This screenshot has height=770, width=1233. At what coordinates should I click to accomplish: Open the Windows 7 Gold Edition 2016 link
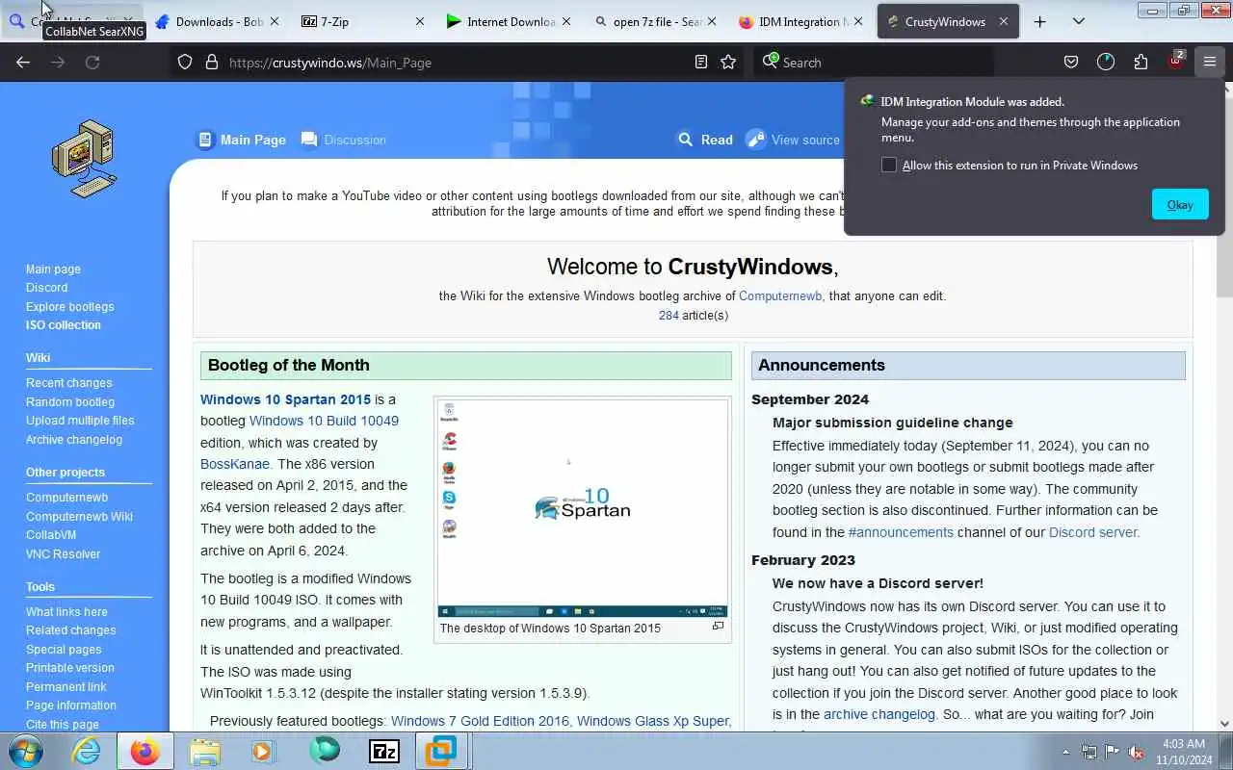click(480, 721)
